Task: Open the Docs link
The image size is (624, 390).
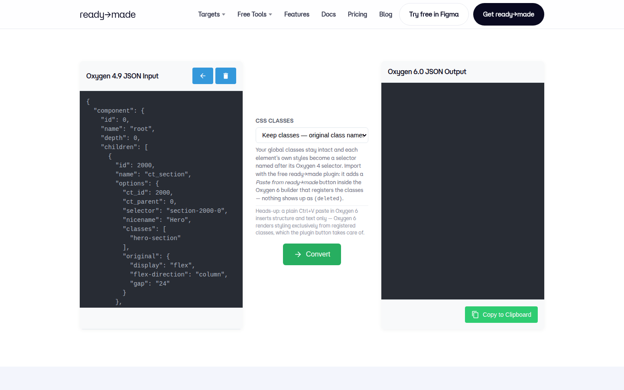Action: [x=328, y=14]
